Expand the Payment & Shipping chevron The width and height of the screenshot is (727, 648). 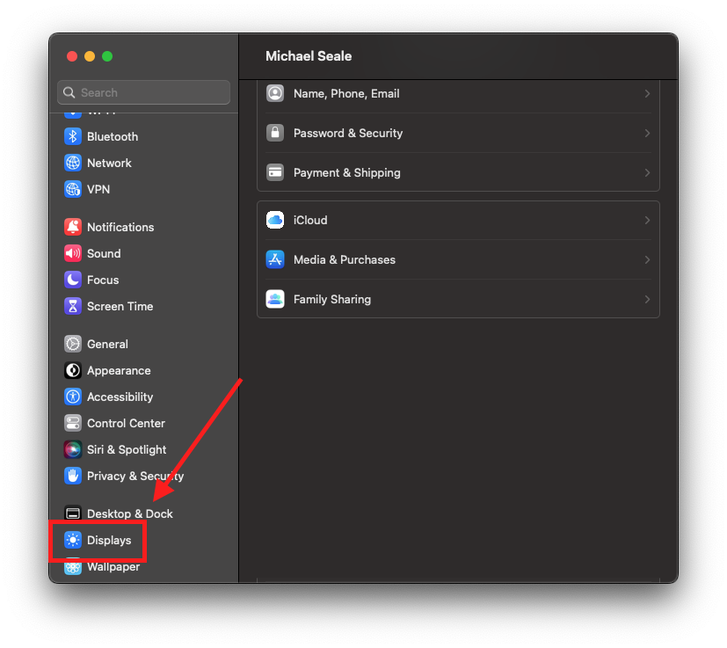647,172
